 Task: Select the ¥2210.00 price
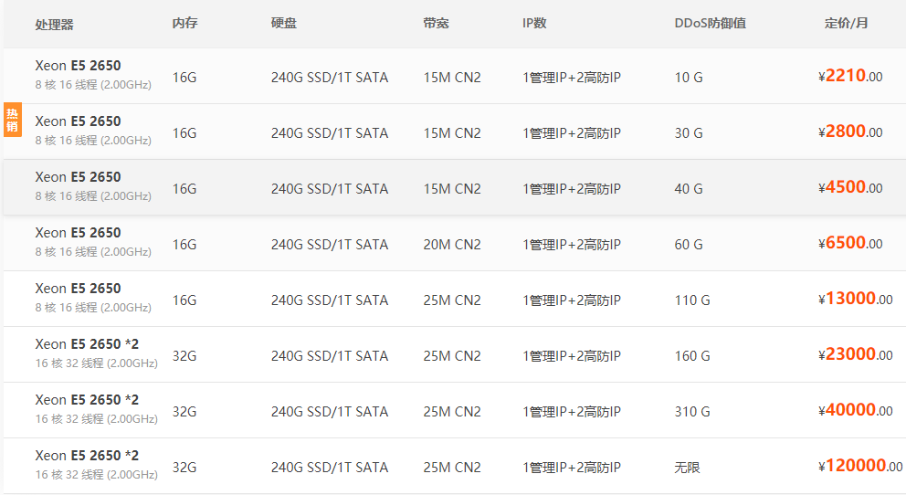pos(850,76)
